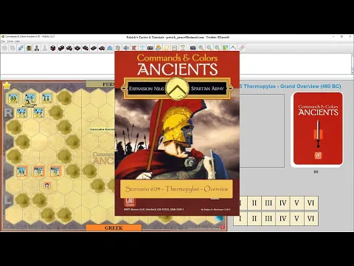Open the Tools menu
The image size is (354, 266).
(10, 41)
